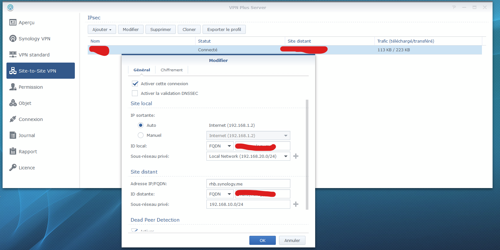Open Rapport in the sidebar
The height and width of the screenshot is (250, 500).
41,152
